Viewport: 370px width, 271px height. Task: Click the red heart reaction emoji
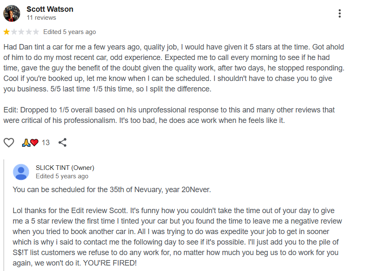coord(34,143)
